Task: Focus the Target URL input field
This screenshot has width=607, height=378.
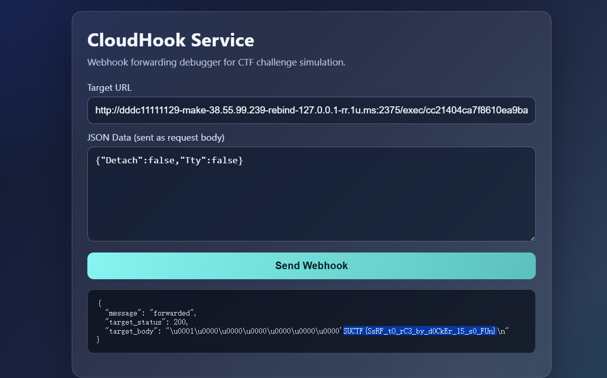Action: coord(311,110)
